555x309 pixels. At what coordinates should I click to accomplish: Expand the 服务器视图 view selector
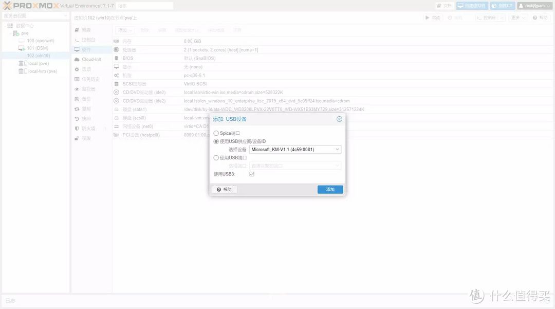(35, 16)
